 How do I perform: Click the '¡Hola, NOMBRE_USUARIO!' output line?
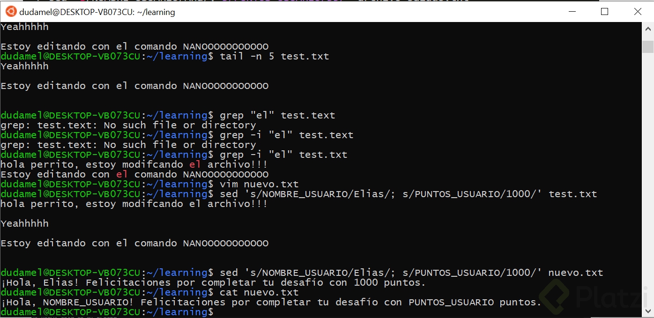point(271,302)
